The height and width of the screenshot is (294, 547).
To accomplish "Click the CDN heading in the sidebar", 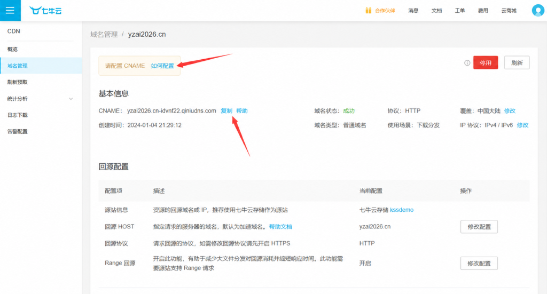I will [x=13, y=31].
